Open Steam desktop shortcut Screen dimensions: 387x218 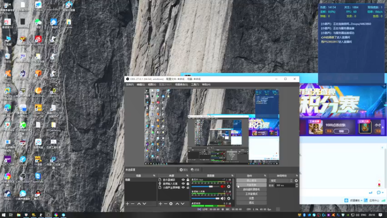[x=7, y=195]
